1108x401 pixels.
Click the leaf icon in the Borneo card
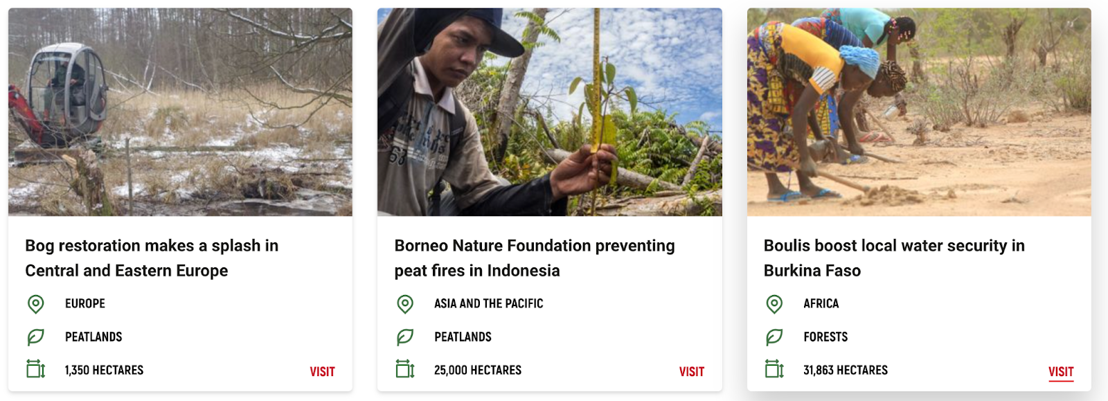tap(405, 337)
